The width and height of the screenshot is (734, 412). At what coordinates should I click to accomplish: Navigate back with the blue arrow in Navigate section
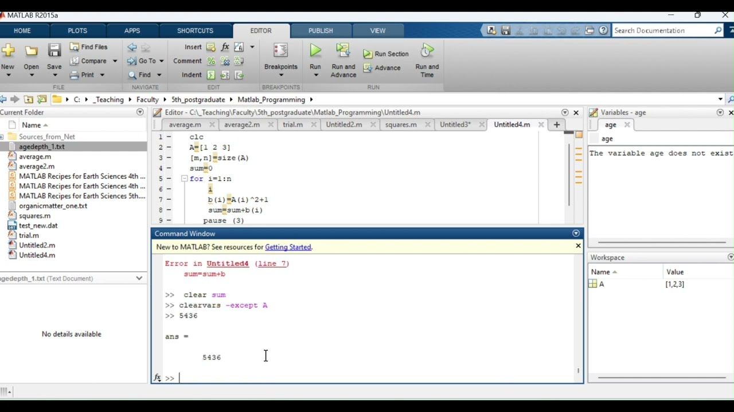tap(132, 47)
